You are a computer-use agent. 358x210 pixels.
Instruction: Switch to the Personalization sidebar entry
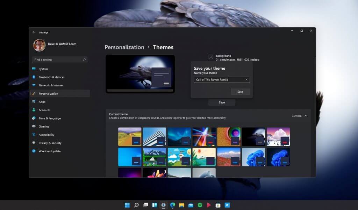48,93
